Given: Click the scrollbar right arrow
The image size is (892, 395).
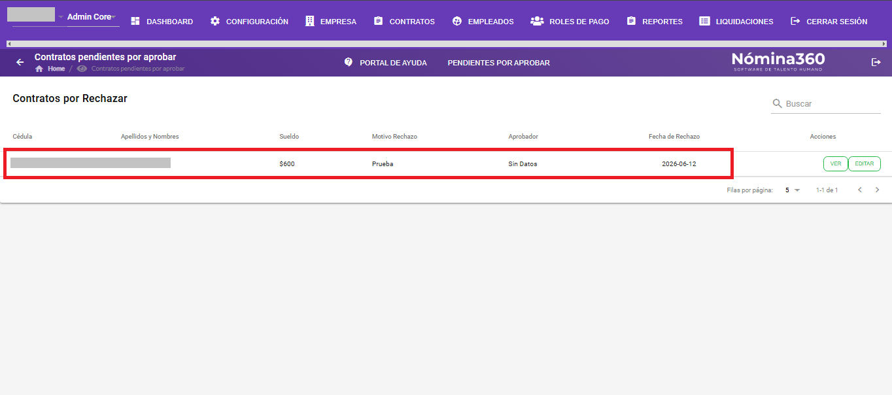Looking at the screenshot, I should [x=883, y=44].
